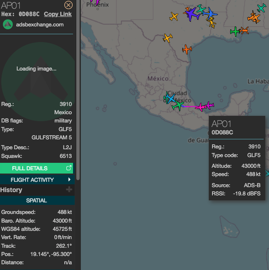The width and height of the screenshot is (269, 270).
Task: Click the AP01 callsign in map popup
Action: tap(221, 124)
